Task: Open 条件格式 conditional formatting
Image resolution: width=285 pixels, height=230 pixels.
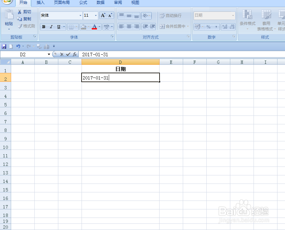Action: (247, 20)
